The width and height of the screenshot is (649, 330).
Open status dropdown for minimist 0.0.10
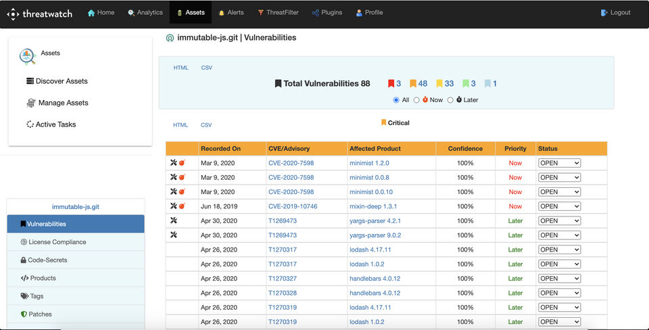click(x=559, y=192)
